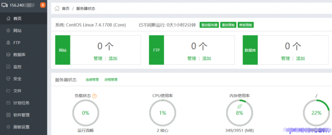Click the FTP icon in the sidebar
Image resolution: width=332 pixels, height=135 pixels.
coord(8,43)
